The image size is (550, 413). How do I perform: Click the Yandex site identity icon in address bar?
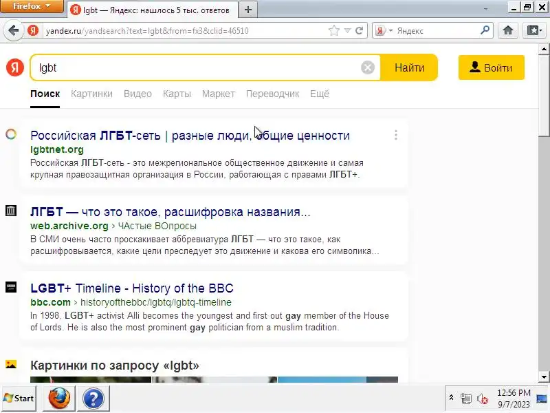(x=33, y=31)
